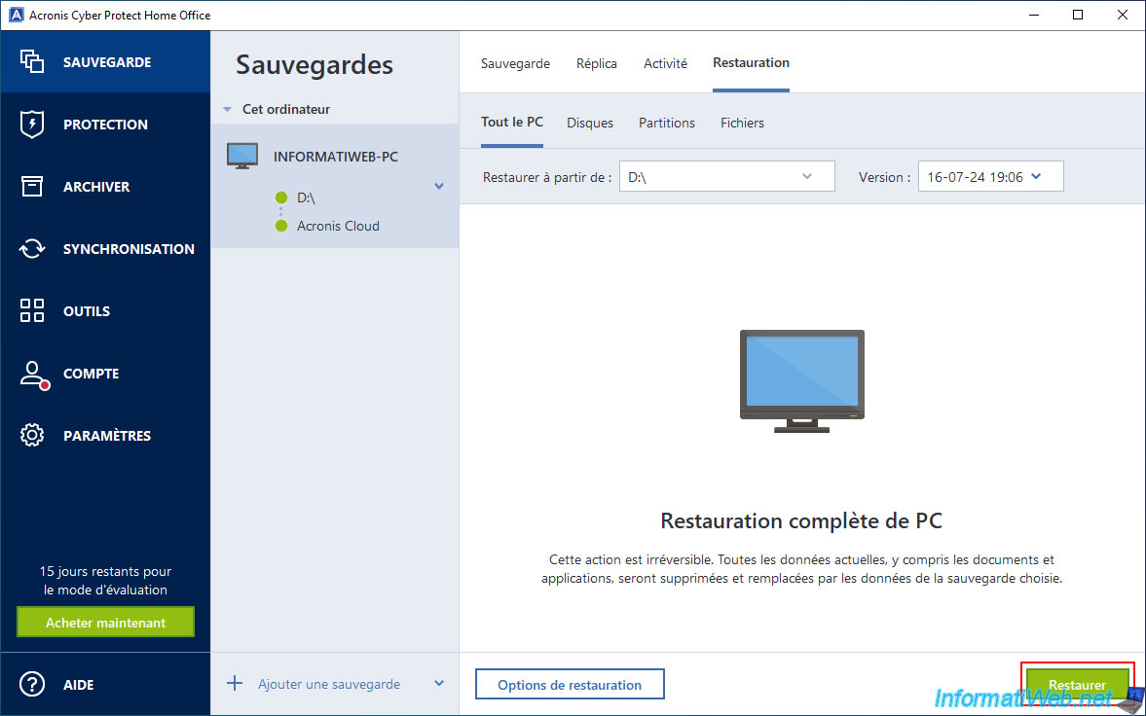Click the D:\ destination text in backup list
Viewport: 1146px width, 716px height.
click(306, 198)
